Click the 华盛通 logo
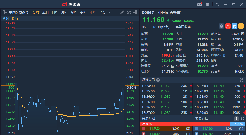 click(x=71, y=4)
